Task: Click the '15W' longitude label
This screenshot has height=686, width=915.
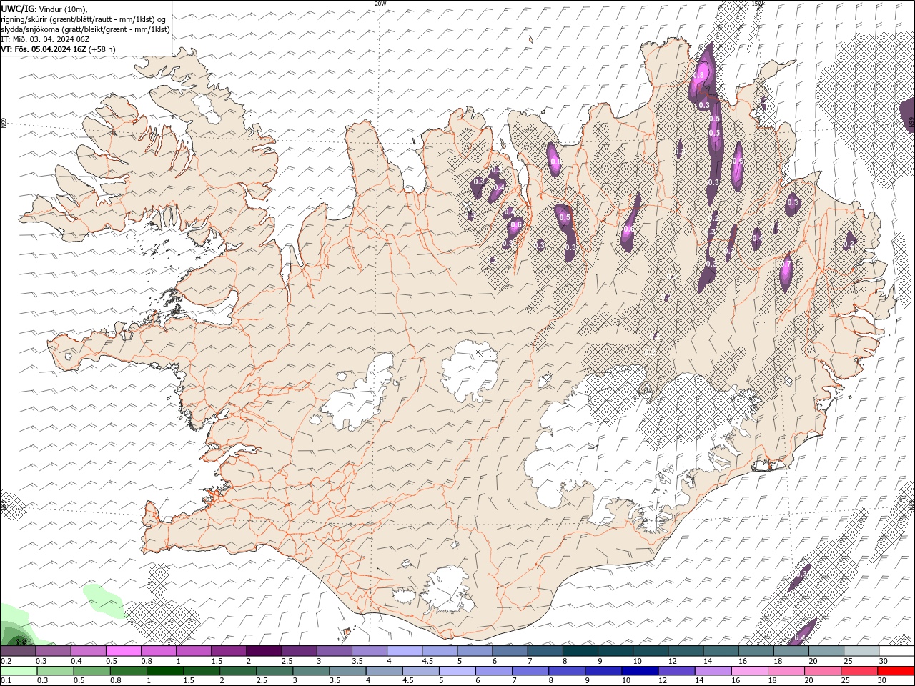Action: (x=758, y=4)
